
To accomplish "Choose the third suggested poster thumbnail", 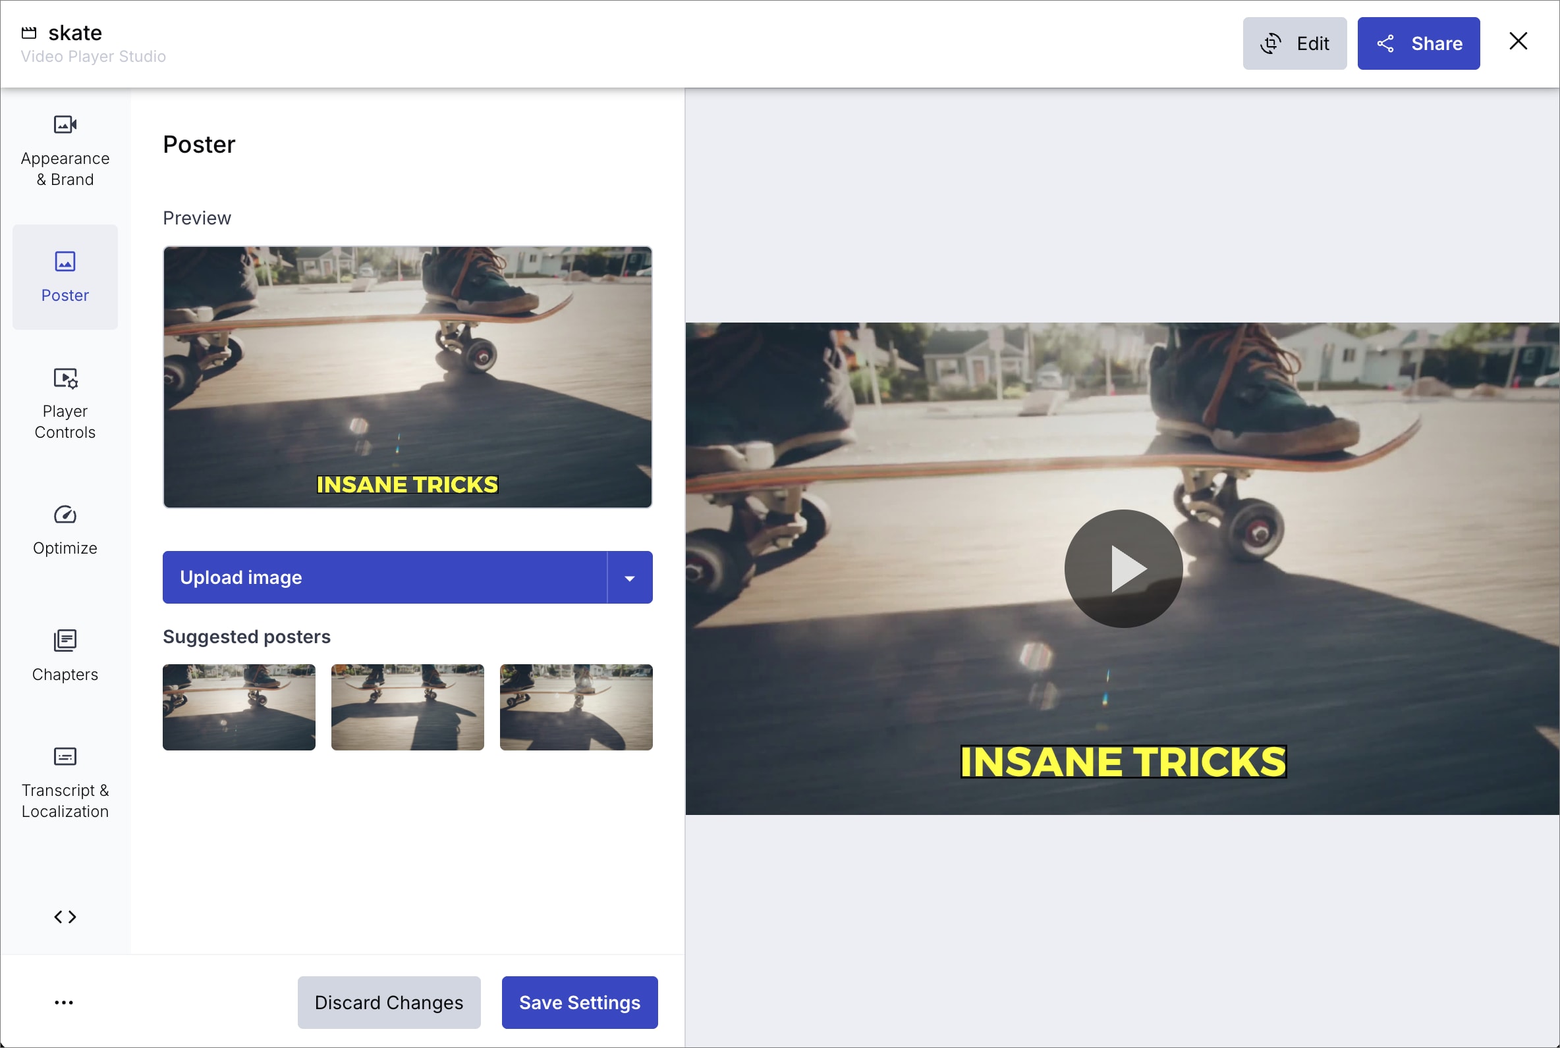I will [576, 707].
